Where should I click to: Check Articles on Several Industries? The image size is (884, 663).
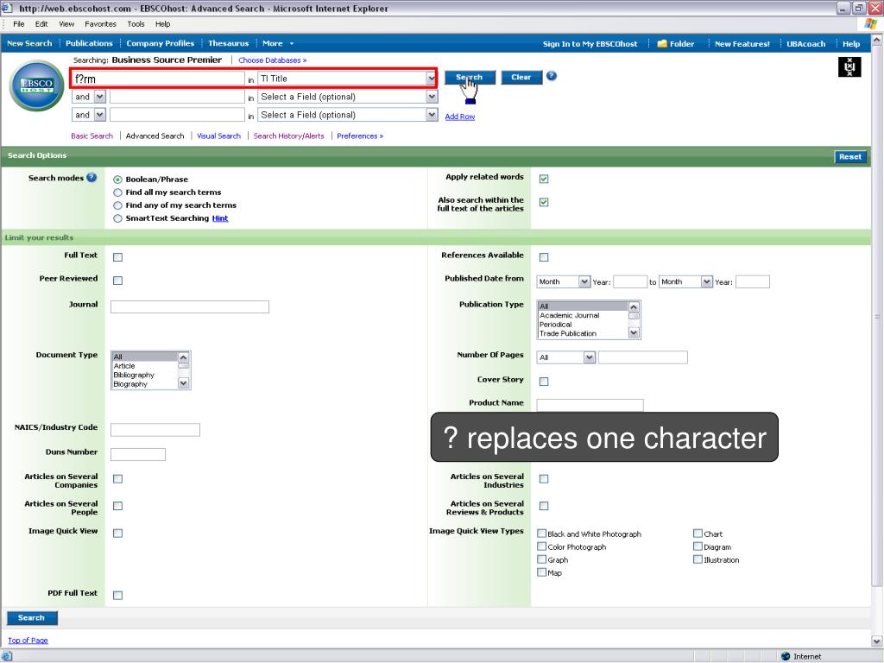pyautogui.click(x=544, y=478)
